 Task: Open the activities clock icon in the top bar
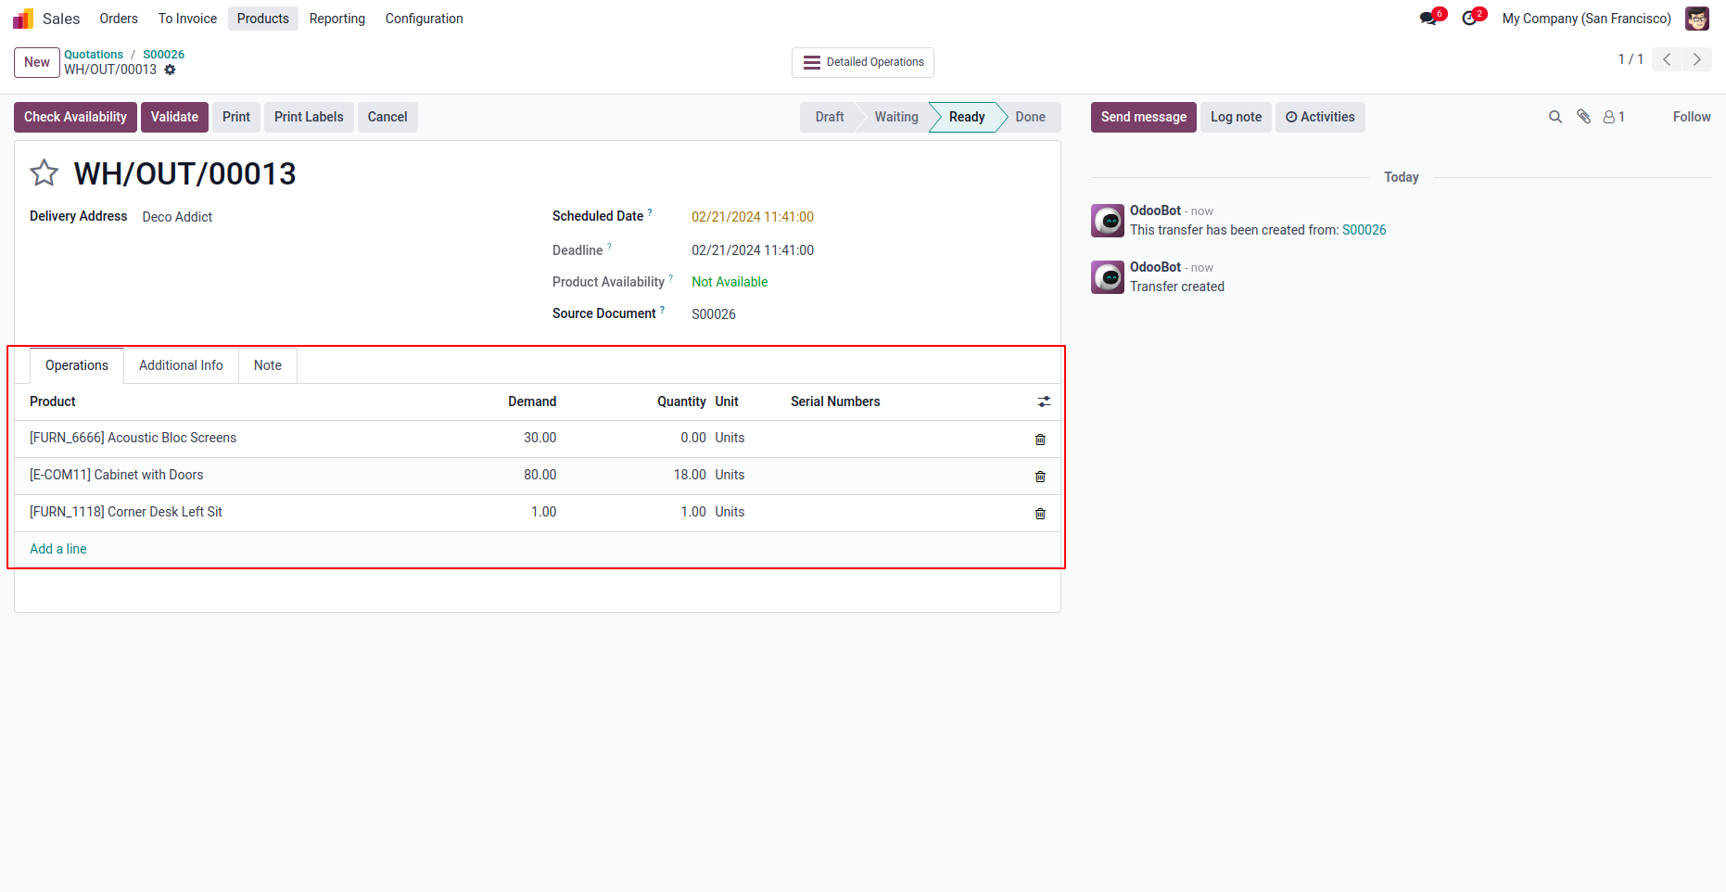pos(1470,19)
